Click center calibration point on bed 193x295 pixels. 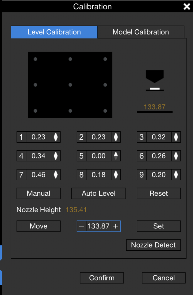(x=70, y=85)
